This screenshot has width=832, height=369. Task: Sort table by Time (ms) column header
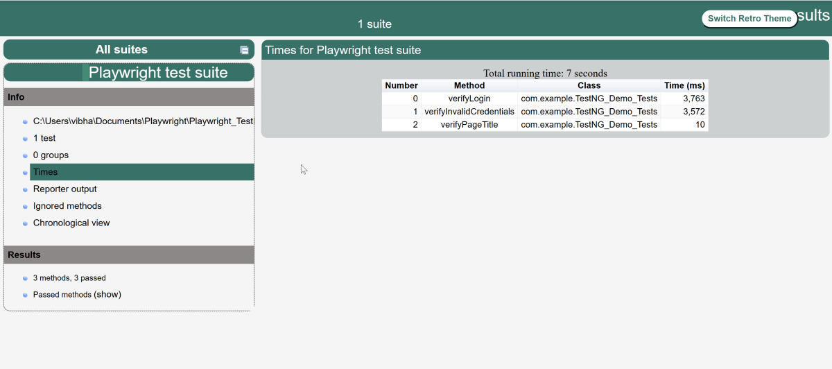coord(684,85)
